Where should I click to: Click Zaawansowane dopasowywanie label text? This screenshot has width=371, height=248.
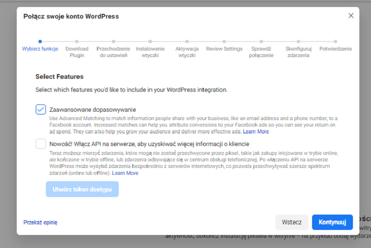pyautogui.click(x=92, y=110)
